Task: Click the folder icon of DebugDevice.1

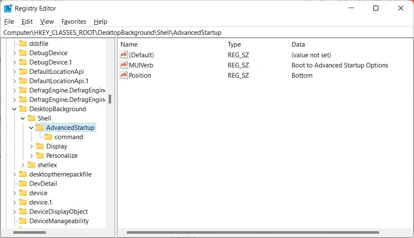Action: click(23, 62)
